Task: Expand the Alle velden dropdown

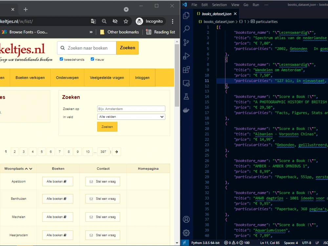Action: pyautogui.click(x=131, y=117)
